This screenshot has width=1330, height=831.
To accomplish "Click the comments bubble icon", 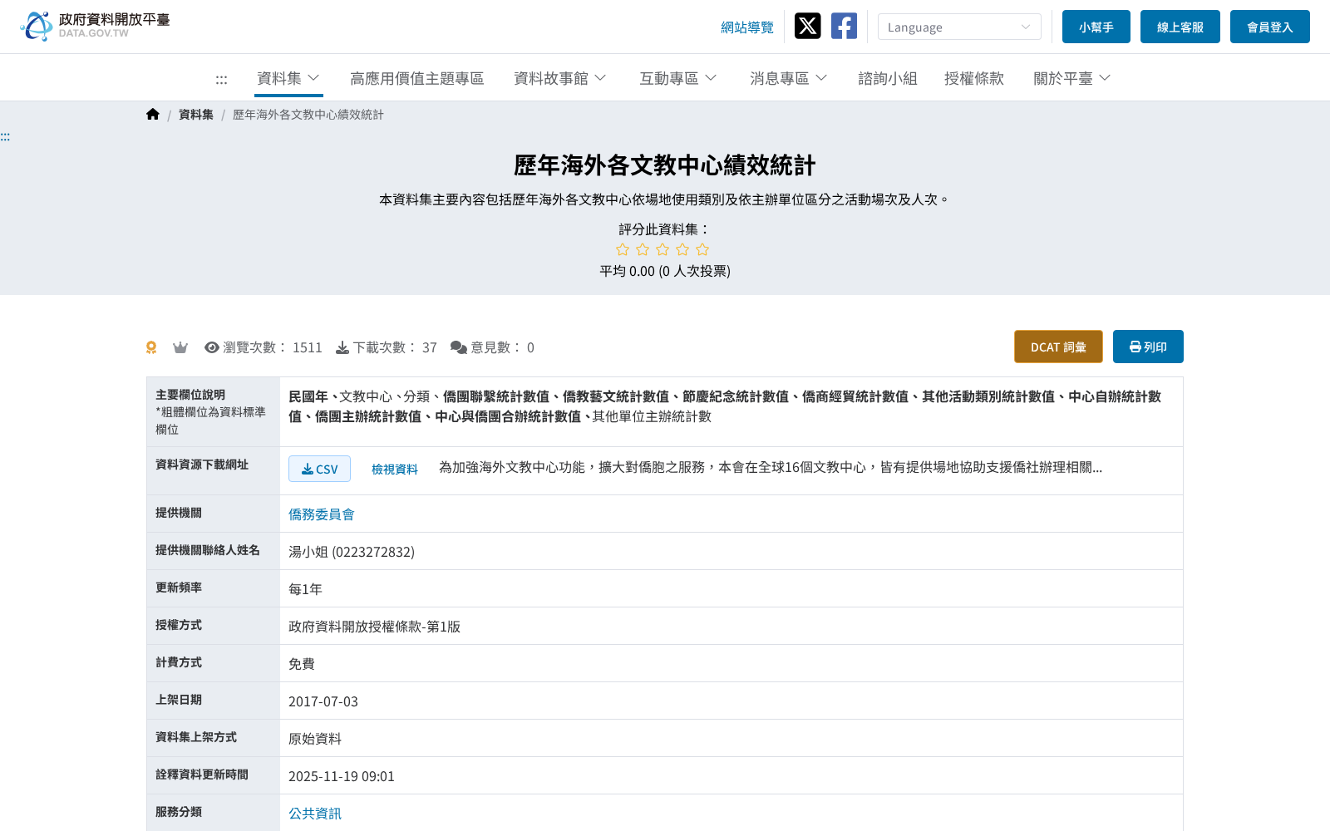I will click(x=459, y=347).
